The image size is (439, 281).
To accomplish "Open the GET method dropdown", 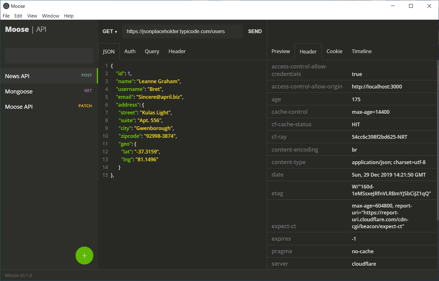I will 109,31.
